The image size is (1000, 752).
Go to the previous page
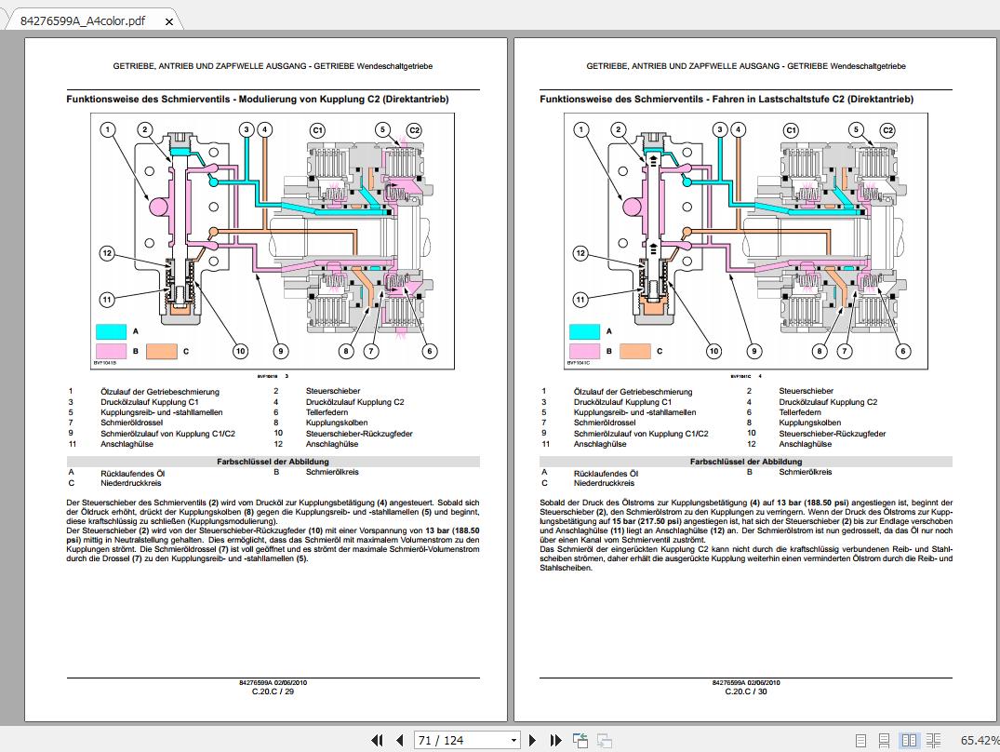tap(402, 739)
